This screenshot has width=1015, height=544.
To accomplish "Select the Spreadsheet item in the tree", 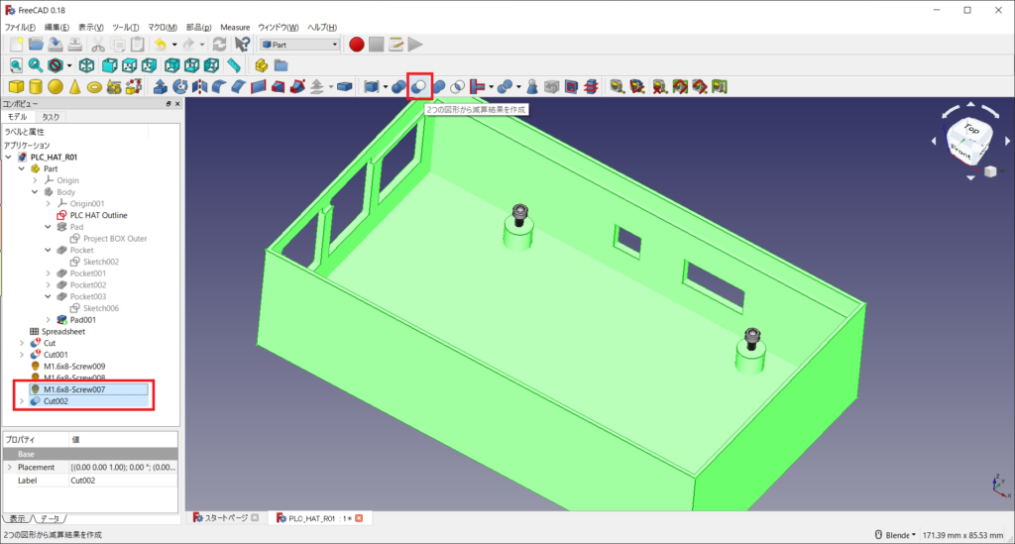I will pos(62,331).
